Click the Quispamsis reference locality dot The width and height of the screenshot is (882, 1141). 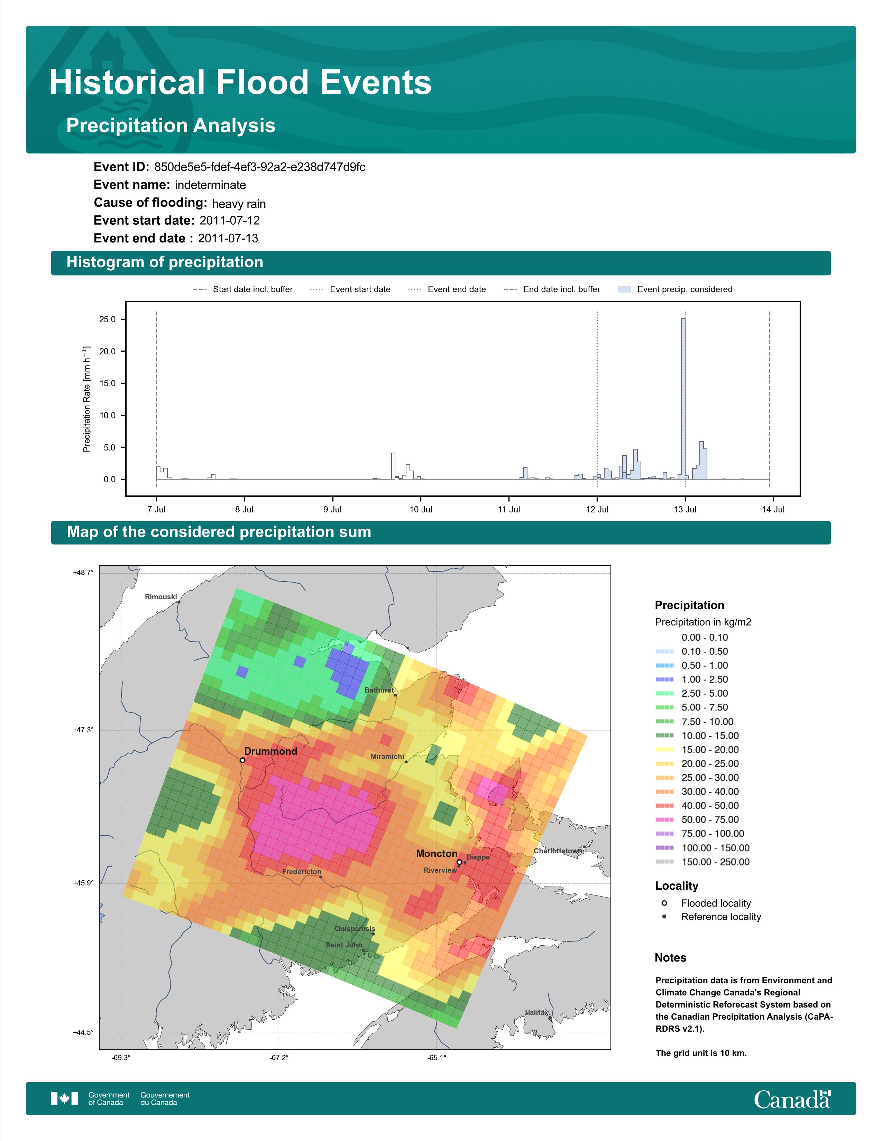(373, 934)
